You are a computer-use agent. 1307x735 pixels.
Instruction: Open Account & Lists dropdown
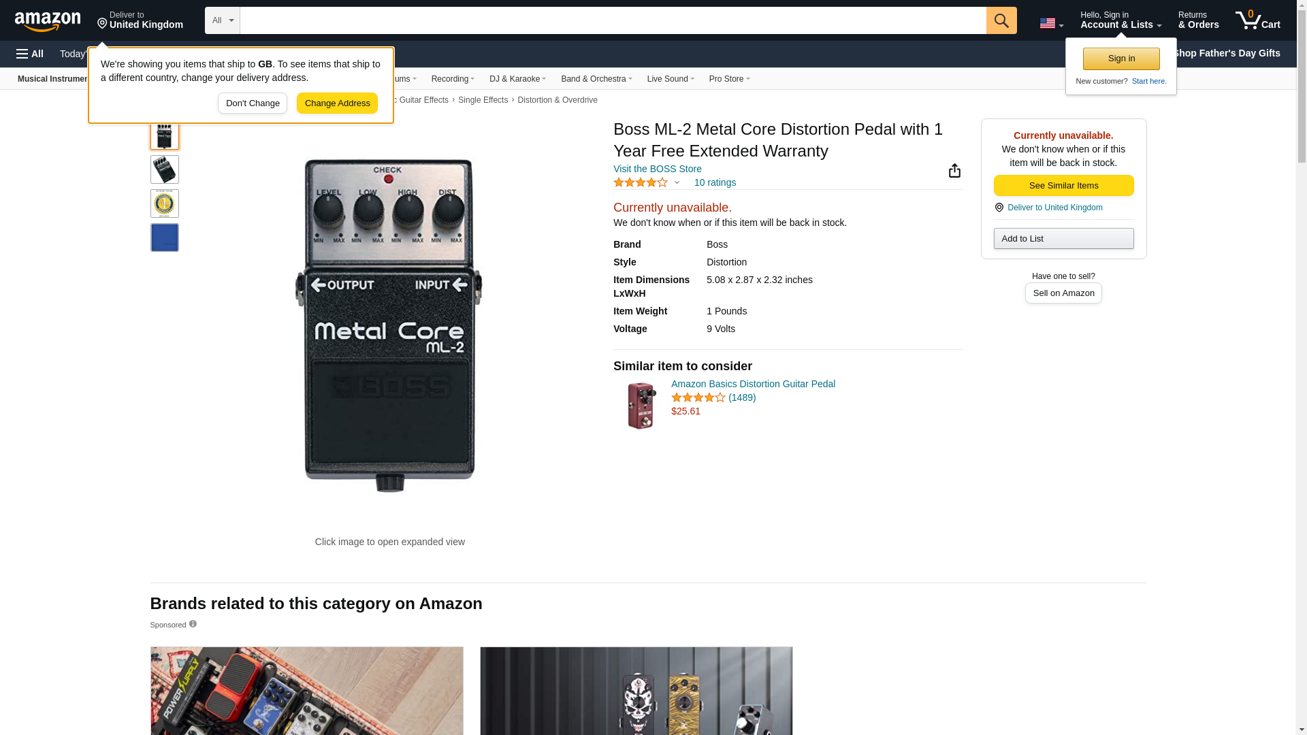pos(1120,20)
